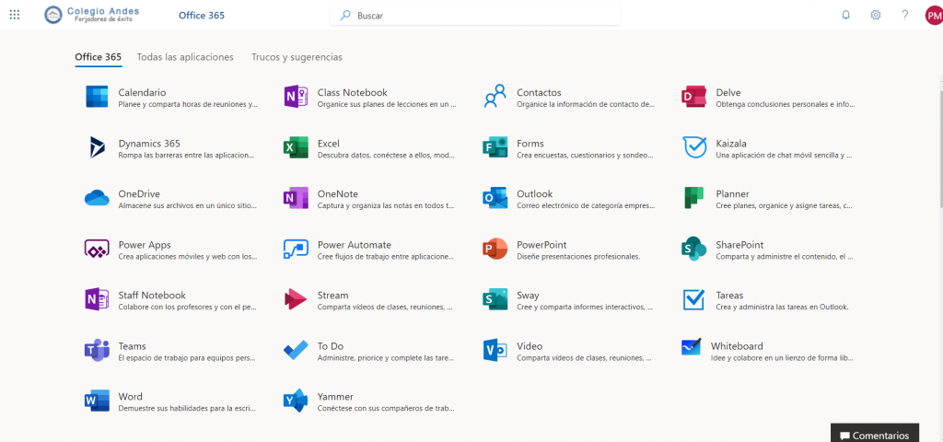Select the Office 365 tab

[x=98, y=57]
